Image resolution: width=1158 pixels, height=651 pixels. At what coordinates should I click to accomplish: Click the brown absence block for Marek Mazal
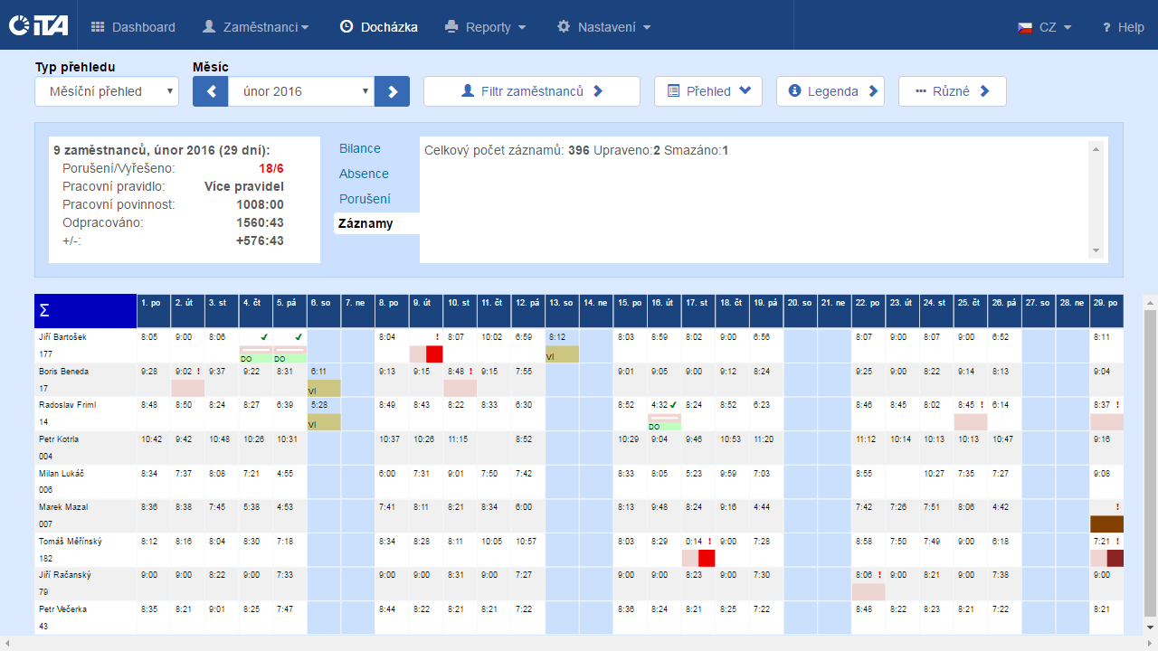point(1106,524)
